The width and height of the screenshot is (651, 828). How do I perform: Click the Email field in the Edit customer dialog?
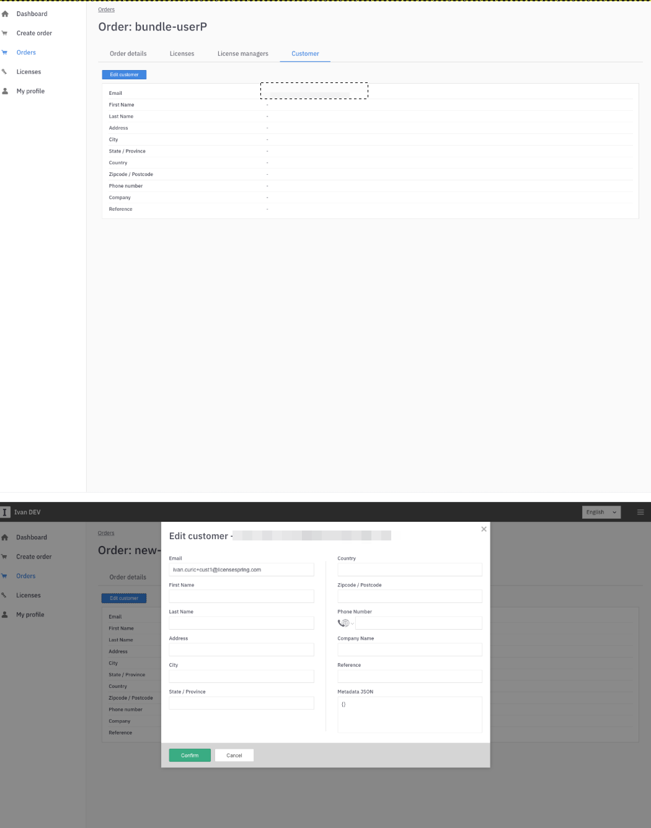[241, 570]
